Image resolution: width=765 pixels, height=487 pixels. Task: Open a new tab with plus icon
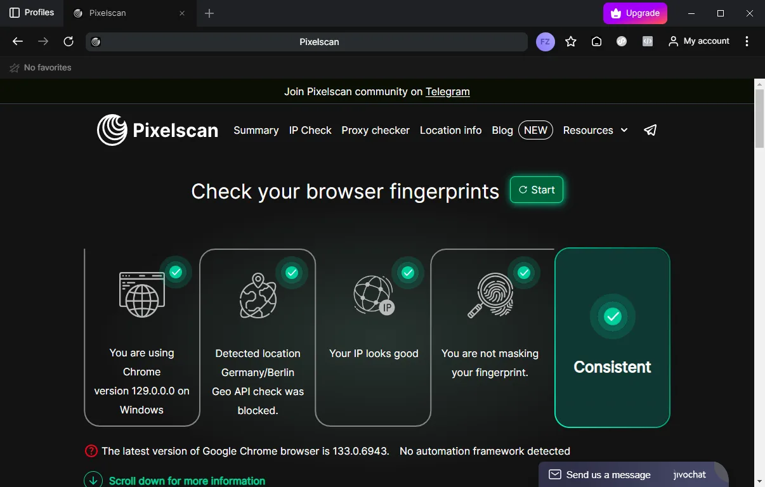pyautogui.click(x=209, y=13)
